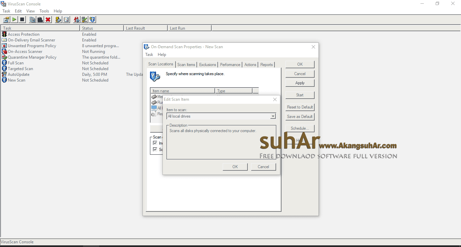461x247 pixels.
Task: Sort by the Last Result column header
Action: [x=146, y=28]
